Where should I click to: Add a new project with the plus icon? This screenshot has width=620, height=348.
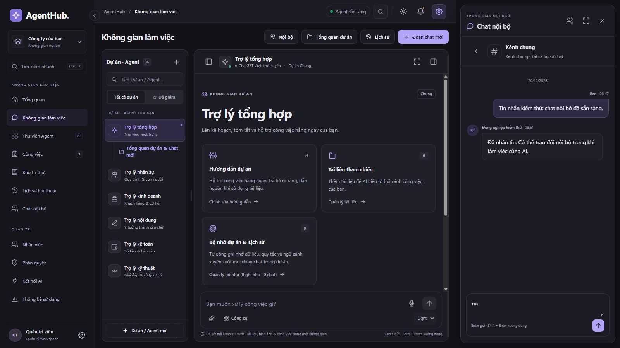tap(176, 62)
